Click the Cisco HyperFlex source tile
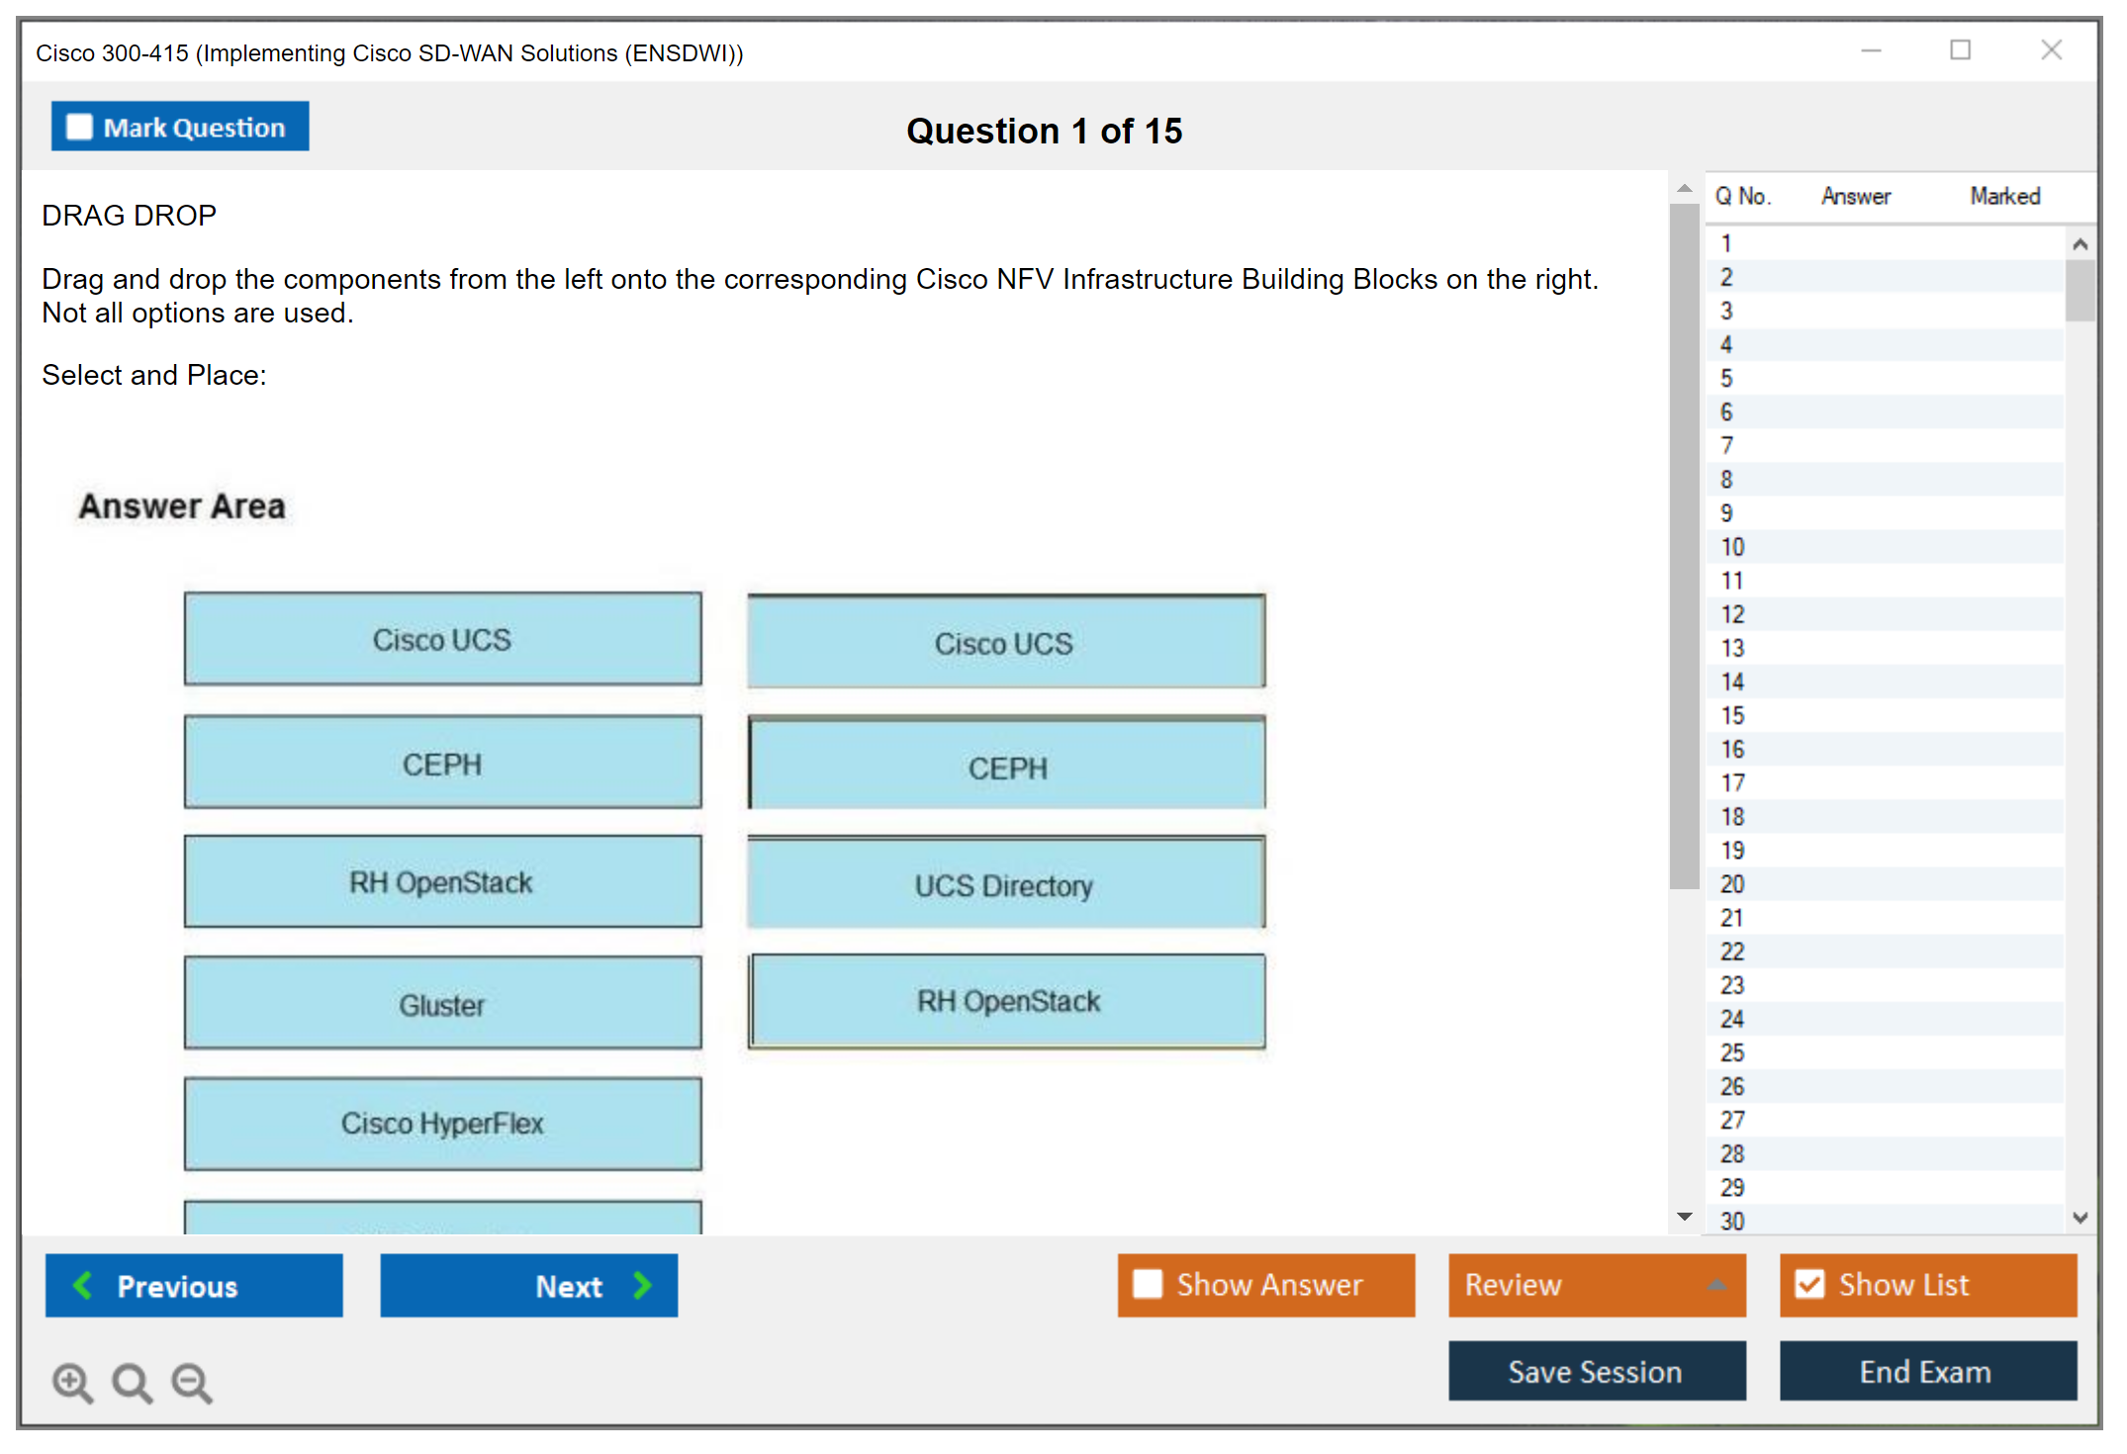The image size is (2127, 1454). point(442,1124)
